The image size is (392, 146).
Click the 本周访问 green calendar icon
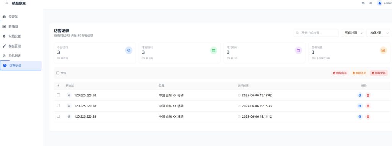(214, 50)
